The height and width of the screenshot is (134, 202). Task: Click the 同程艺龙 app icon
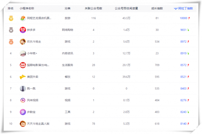coord(23,18)
